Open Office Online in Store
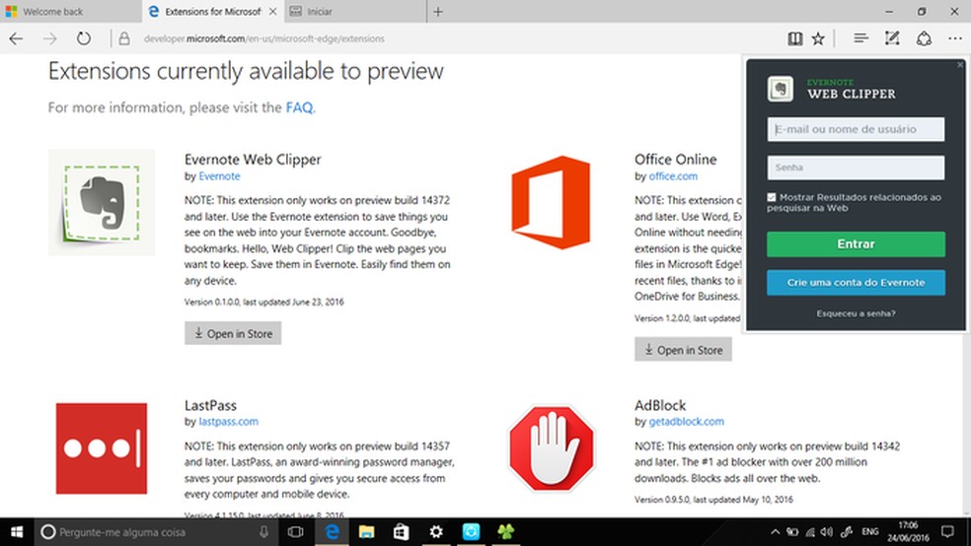 (x=683, y=349)
